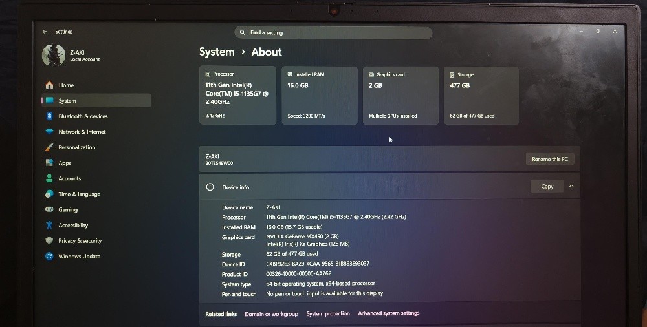Go to Network & internet settings
This screenshot has height=327, width=647.
(96, 132)
